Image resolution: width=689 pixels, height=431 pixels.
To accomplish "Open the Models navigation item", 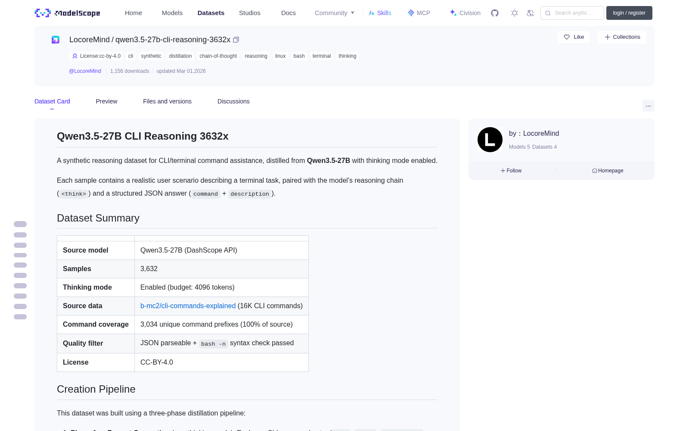I will 172,13.
